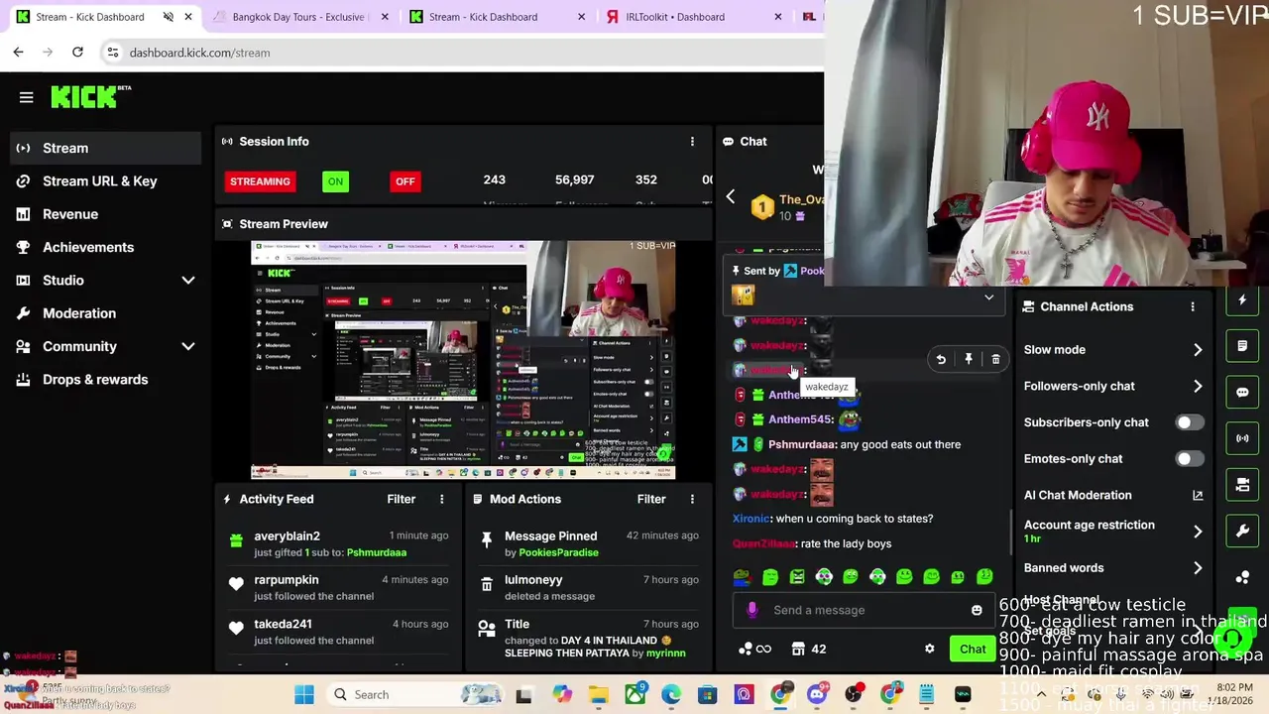Open the Moderation page
Viewport: 1269px width, 714px height.
[105, 313]
